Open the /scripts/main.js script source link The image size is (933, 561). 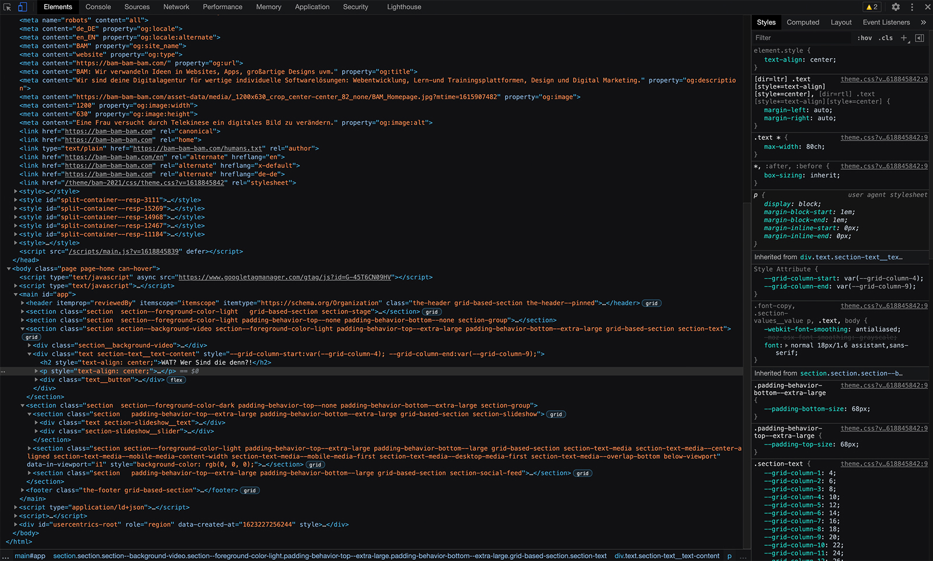point(124,252)
